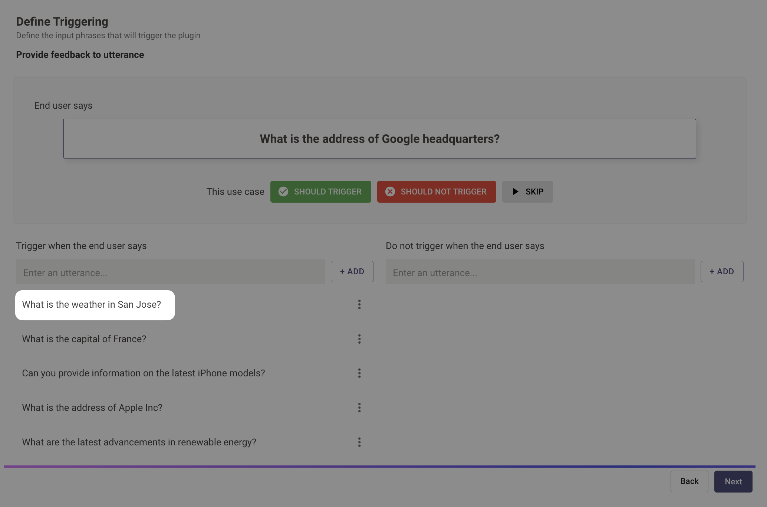This screenshot has height=507, width=767.
Task: Click three-dot menu for capital of France
Action: (x=359, y=339)
